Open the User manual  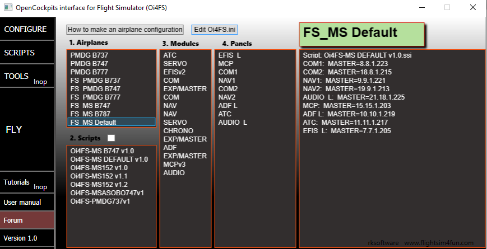27,202
